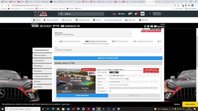
Task: Open the notifications bell
Action: click(136, 14)
